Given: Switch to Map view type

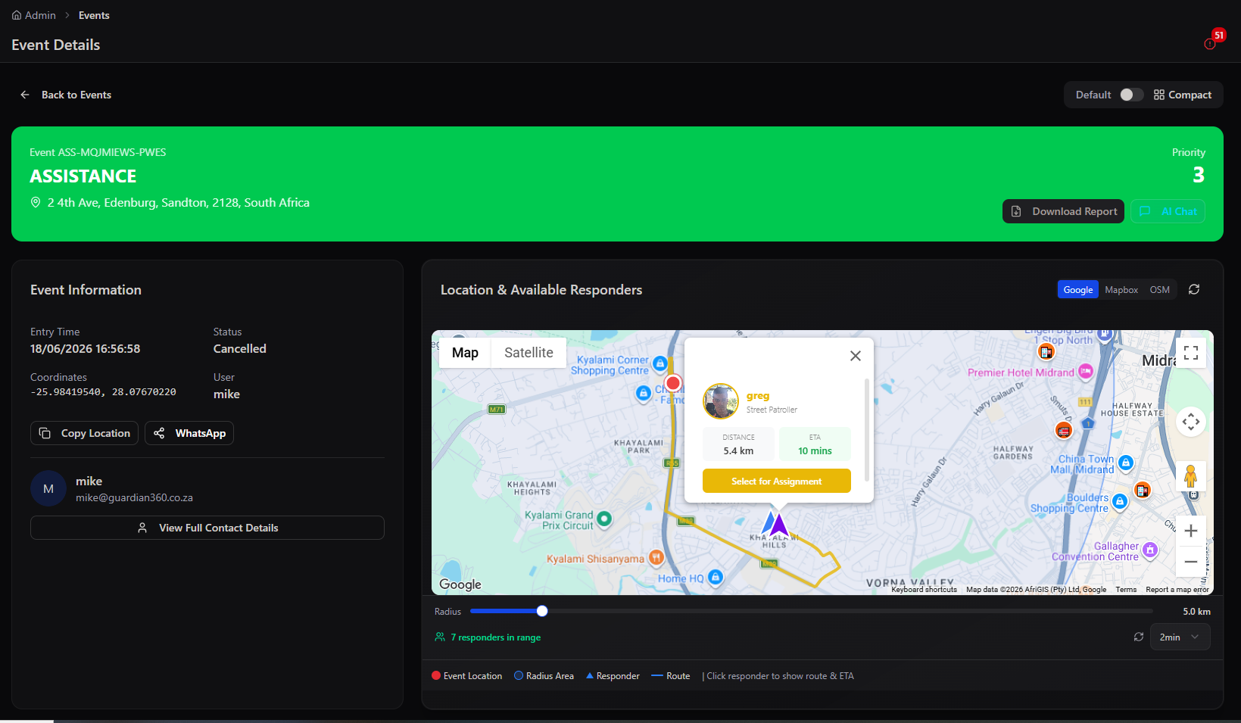Looking at the screenshot, I should pos(465,353).
